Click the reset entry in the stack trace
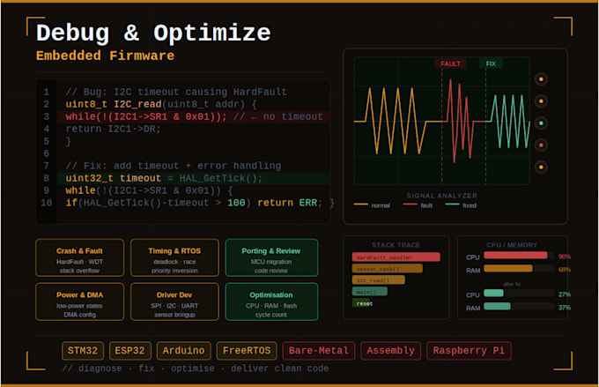The width and height of the screenshot is (599, 387). [x=363, y=303]
